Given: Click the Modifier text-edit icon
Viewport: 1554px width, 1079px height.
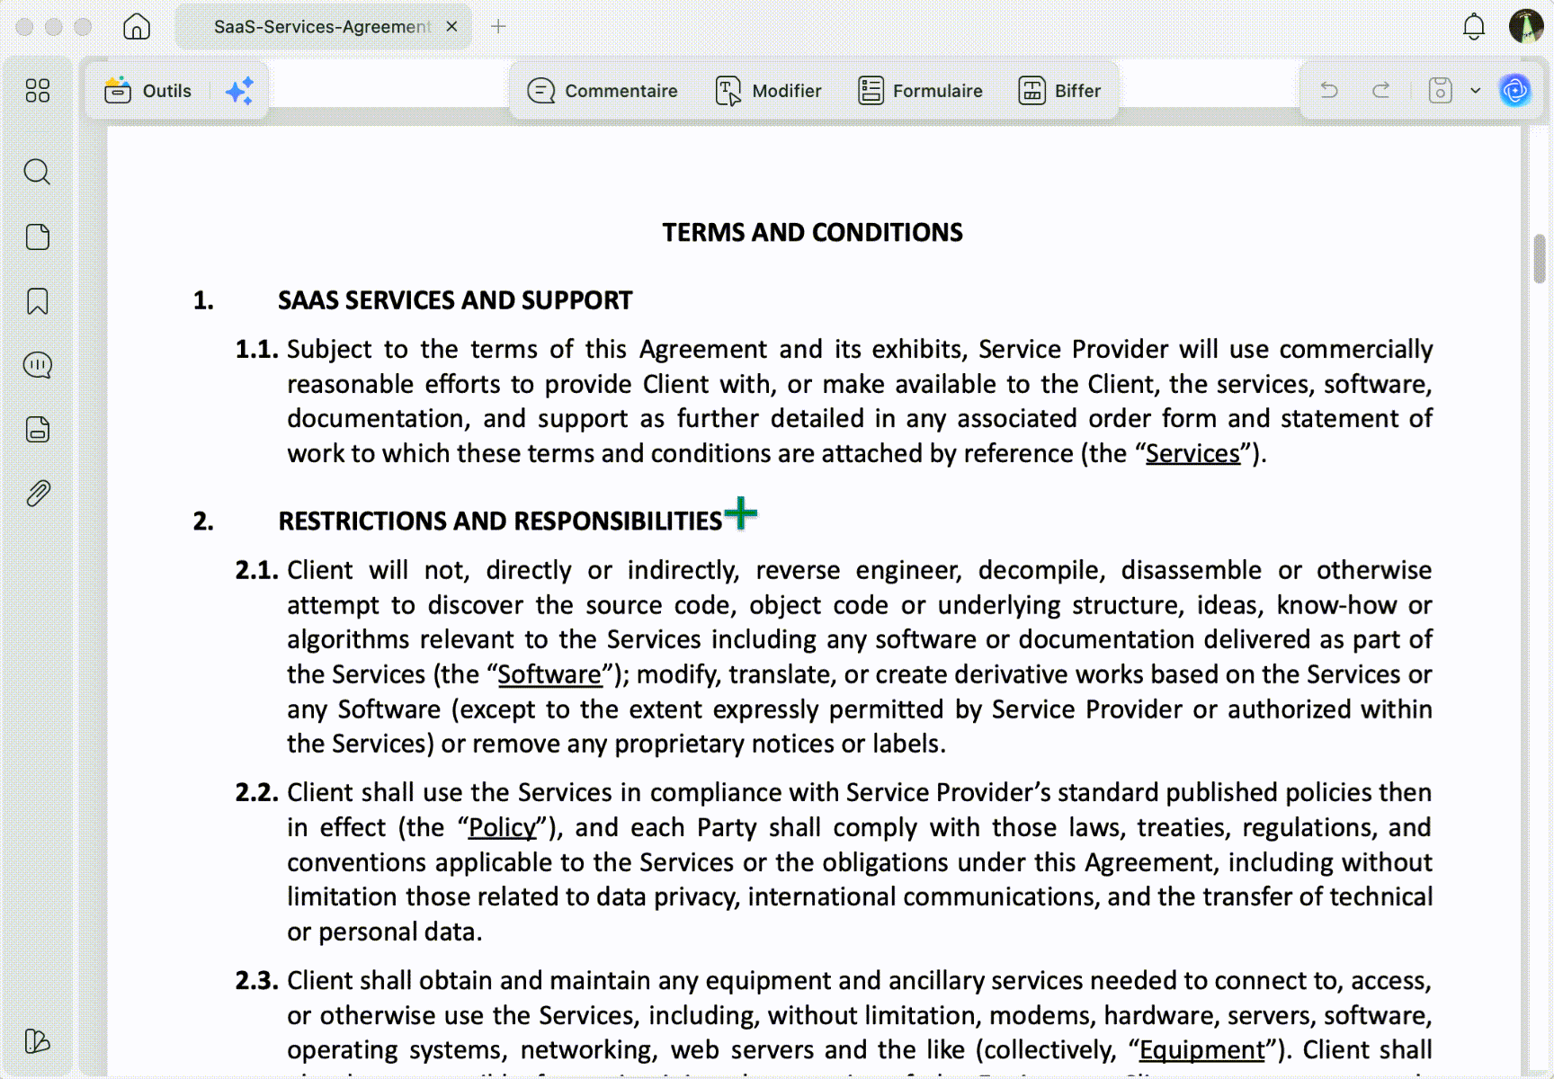Looking at the screenshot, I should pos(728,91).
